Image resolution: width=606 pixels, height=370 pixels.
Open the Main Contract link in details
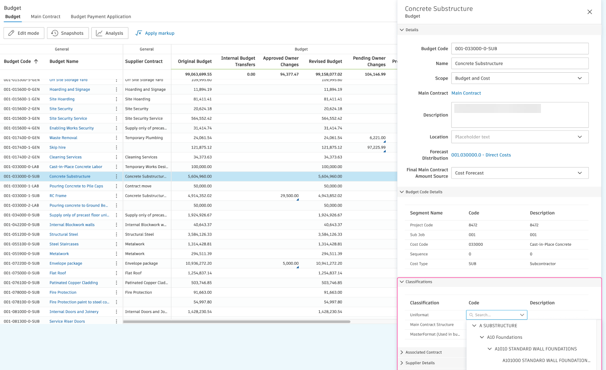point(466,93)
